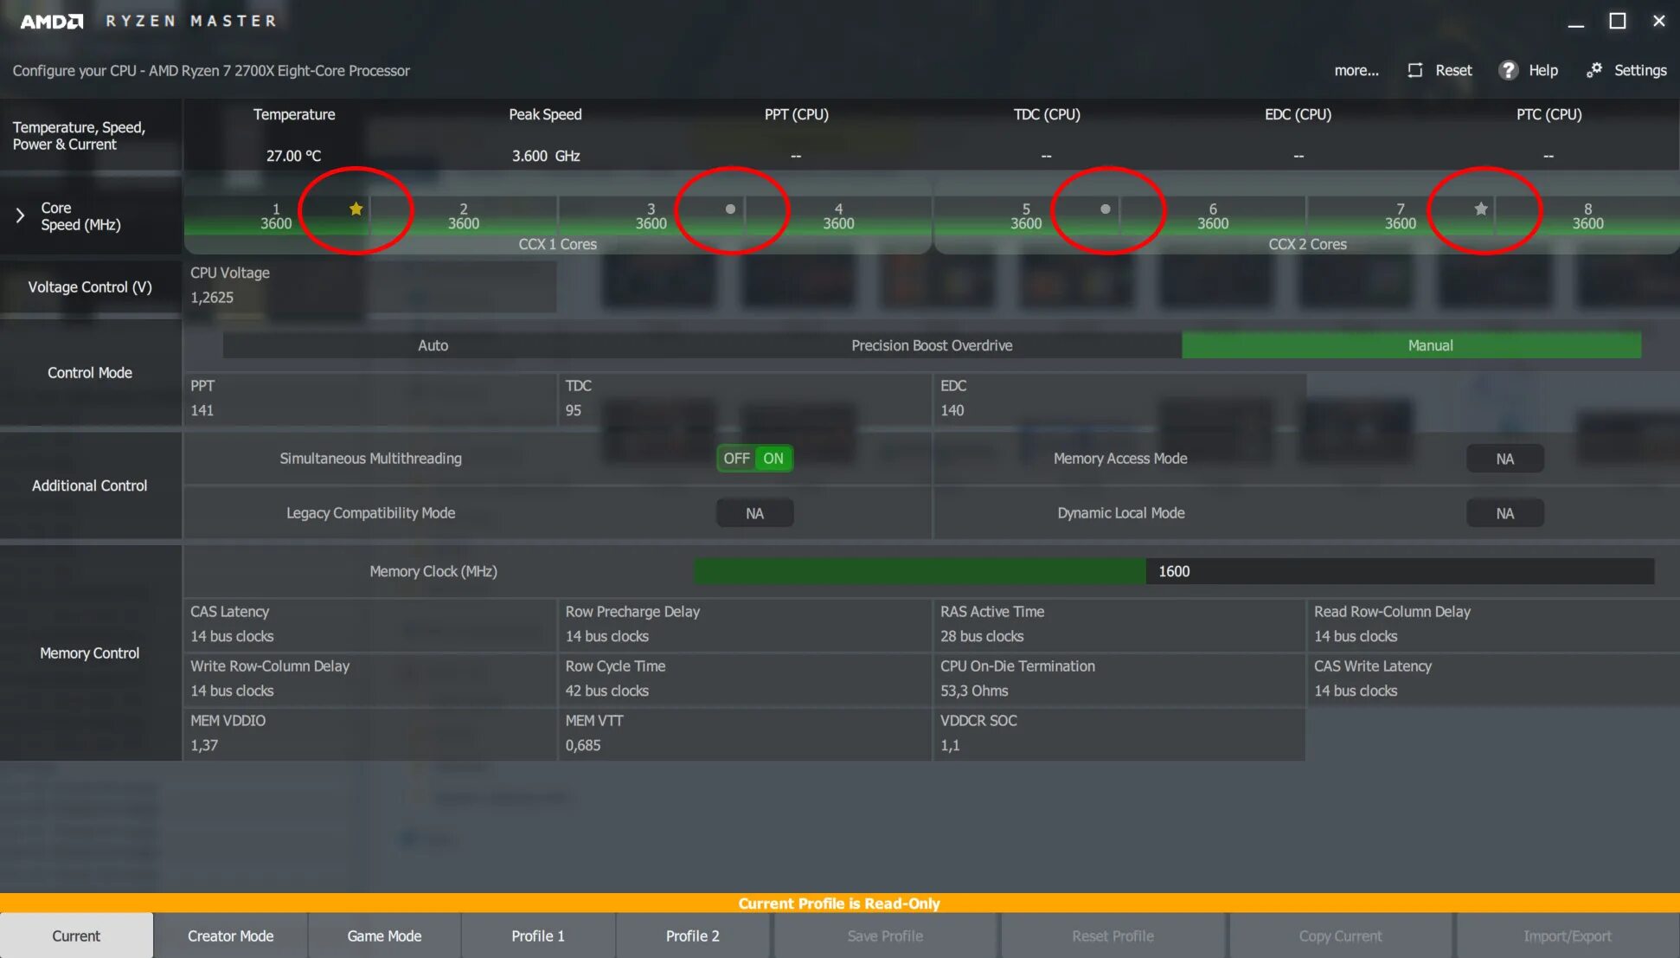Click the AMD logo
This screenshot has width=1680, height=958.
[x=51, y=21]
